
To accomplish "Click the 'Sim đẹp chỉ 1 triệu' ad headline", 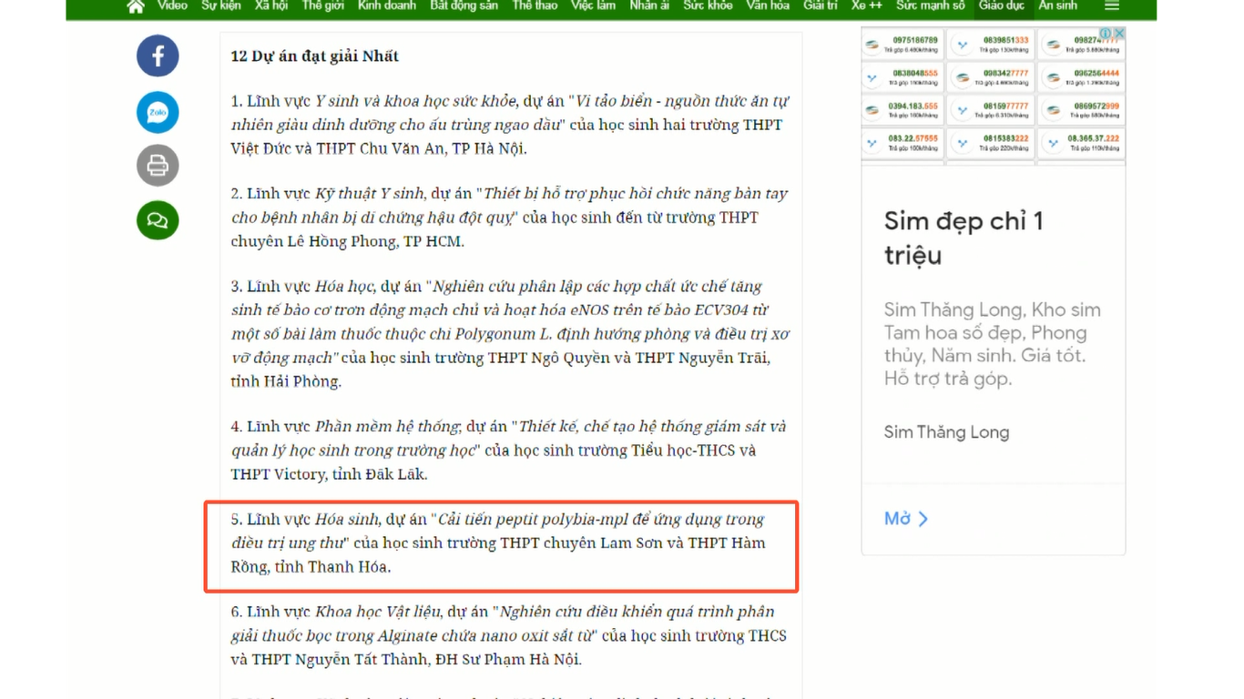I will coord(964,238).
